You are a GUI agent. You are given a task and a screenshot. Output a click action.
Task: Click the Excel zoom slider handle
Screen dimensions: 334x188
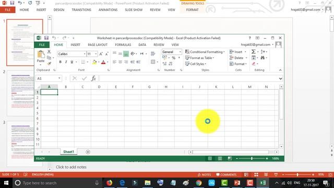(252, 158)
